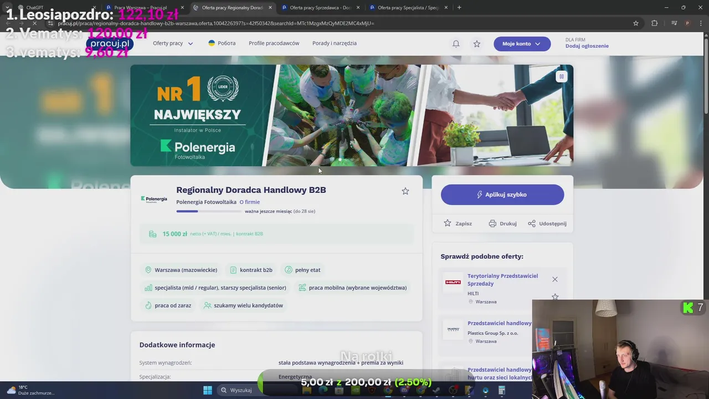Screen dimensions: 709x399
Task: Click the Polenergia Fotowoltaika company name
Action: (206, 202)
